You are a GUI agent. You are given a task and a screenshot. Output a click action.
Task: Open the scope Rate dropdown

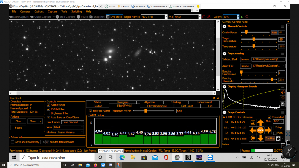pos(278,121)
